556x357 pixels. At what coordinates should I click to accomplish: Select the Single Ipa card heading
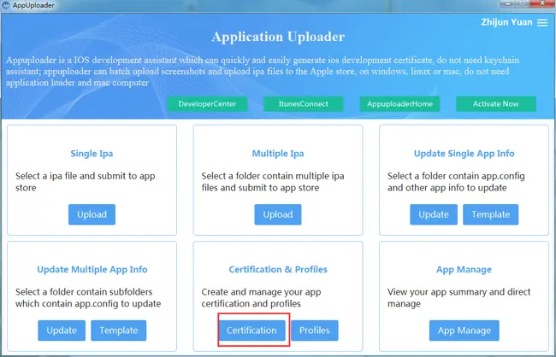[x=92, y=154]
